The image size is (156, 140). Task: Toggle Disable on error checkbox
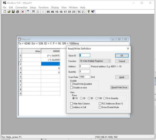[72, 88]
